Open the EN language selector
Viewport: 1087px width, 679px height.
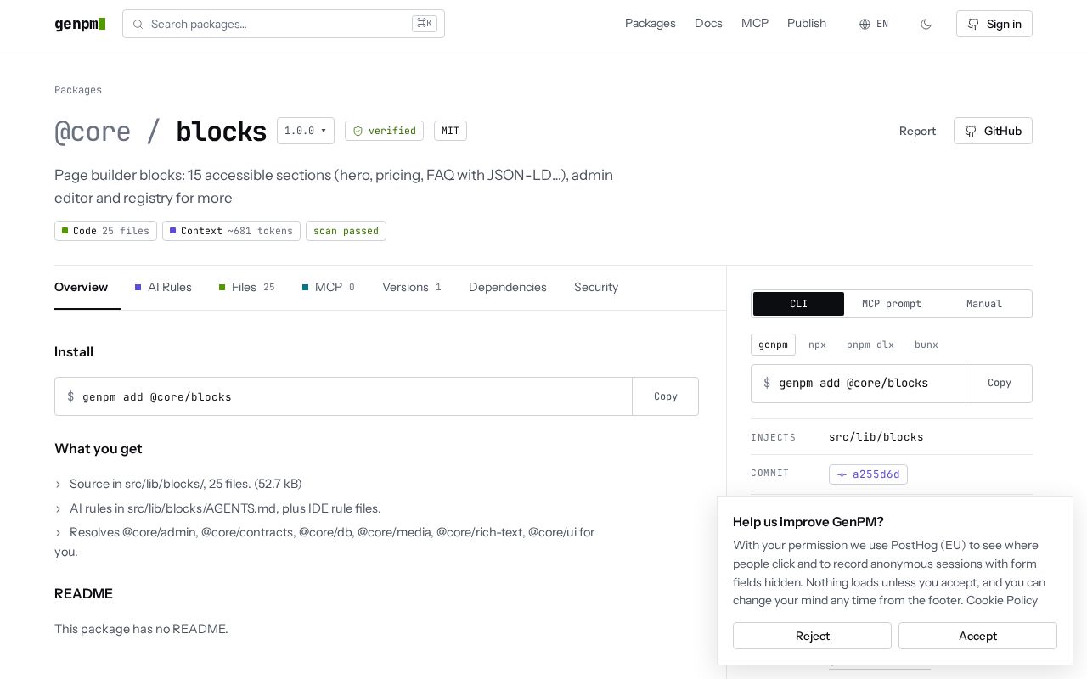(x=874, y=24)
